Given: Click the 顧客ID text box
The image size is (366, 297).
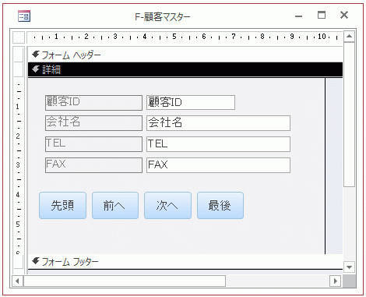Looking at the screenshot, I should click(191, 102).
